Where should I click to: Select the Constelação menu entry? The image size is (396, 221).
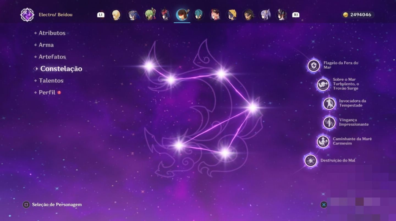point(61,69)
